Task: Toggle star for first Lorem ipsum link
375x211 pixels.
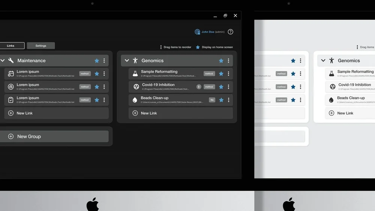Action: [x=97, y=74]
